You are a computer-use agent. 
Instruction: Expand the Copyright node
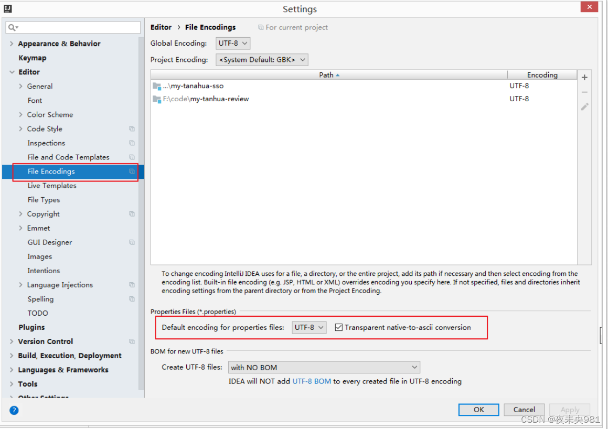(x=20, y=214)
